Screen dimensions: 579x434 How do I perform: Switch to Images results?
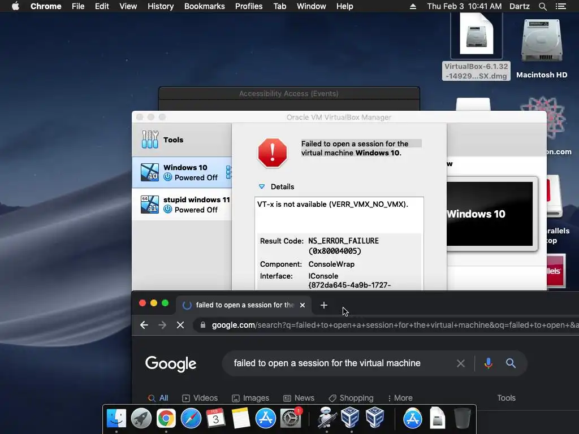point(250,398)
